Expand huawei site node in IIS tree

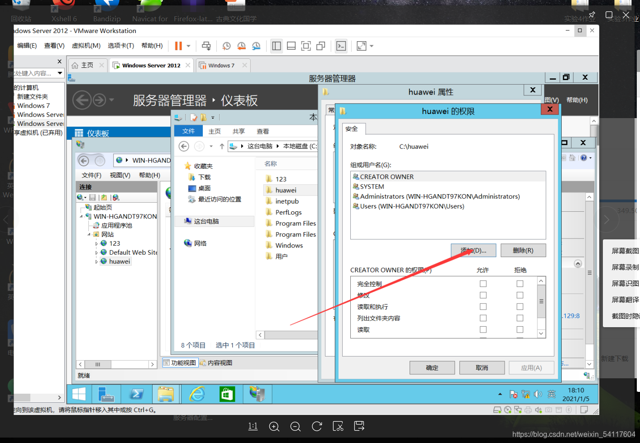[96, 262]
